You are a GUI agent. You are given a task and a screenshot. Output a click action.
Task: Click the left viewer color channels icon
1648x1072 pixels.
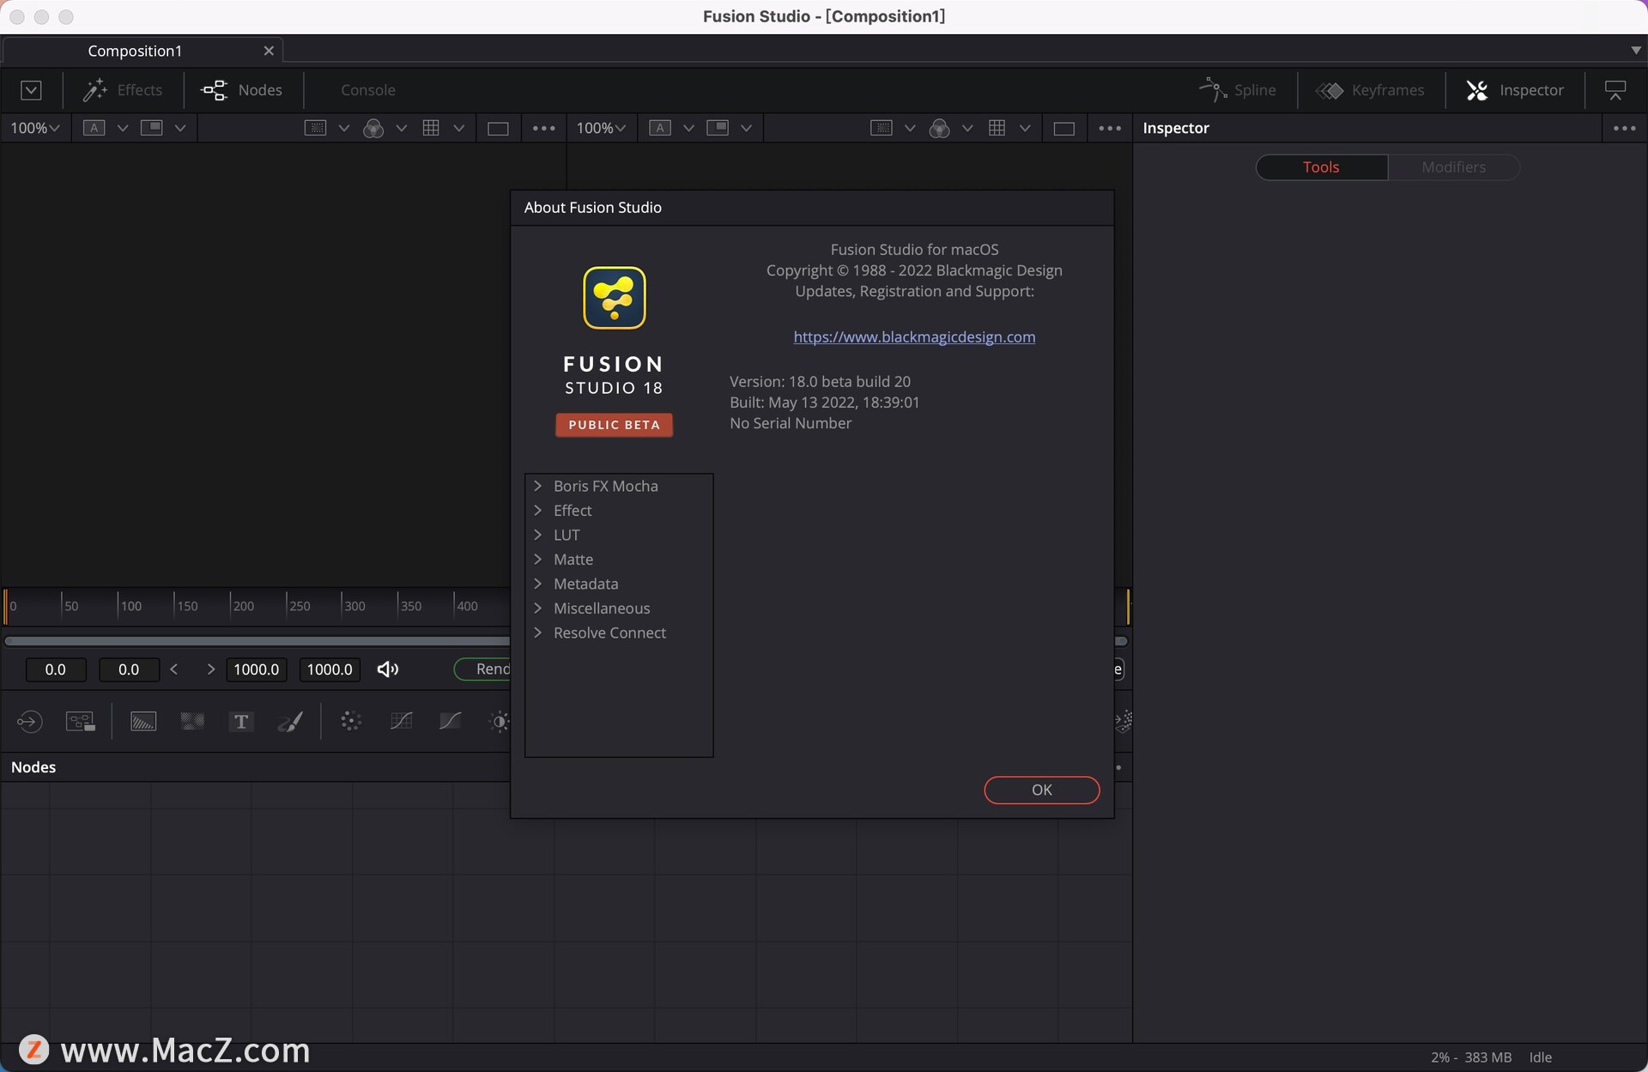pyautogui.click(x=373, y=128)
